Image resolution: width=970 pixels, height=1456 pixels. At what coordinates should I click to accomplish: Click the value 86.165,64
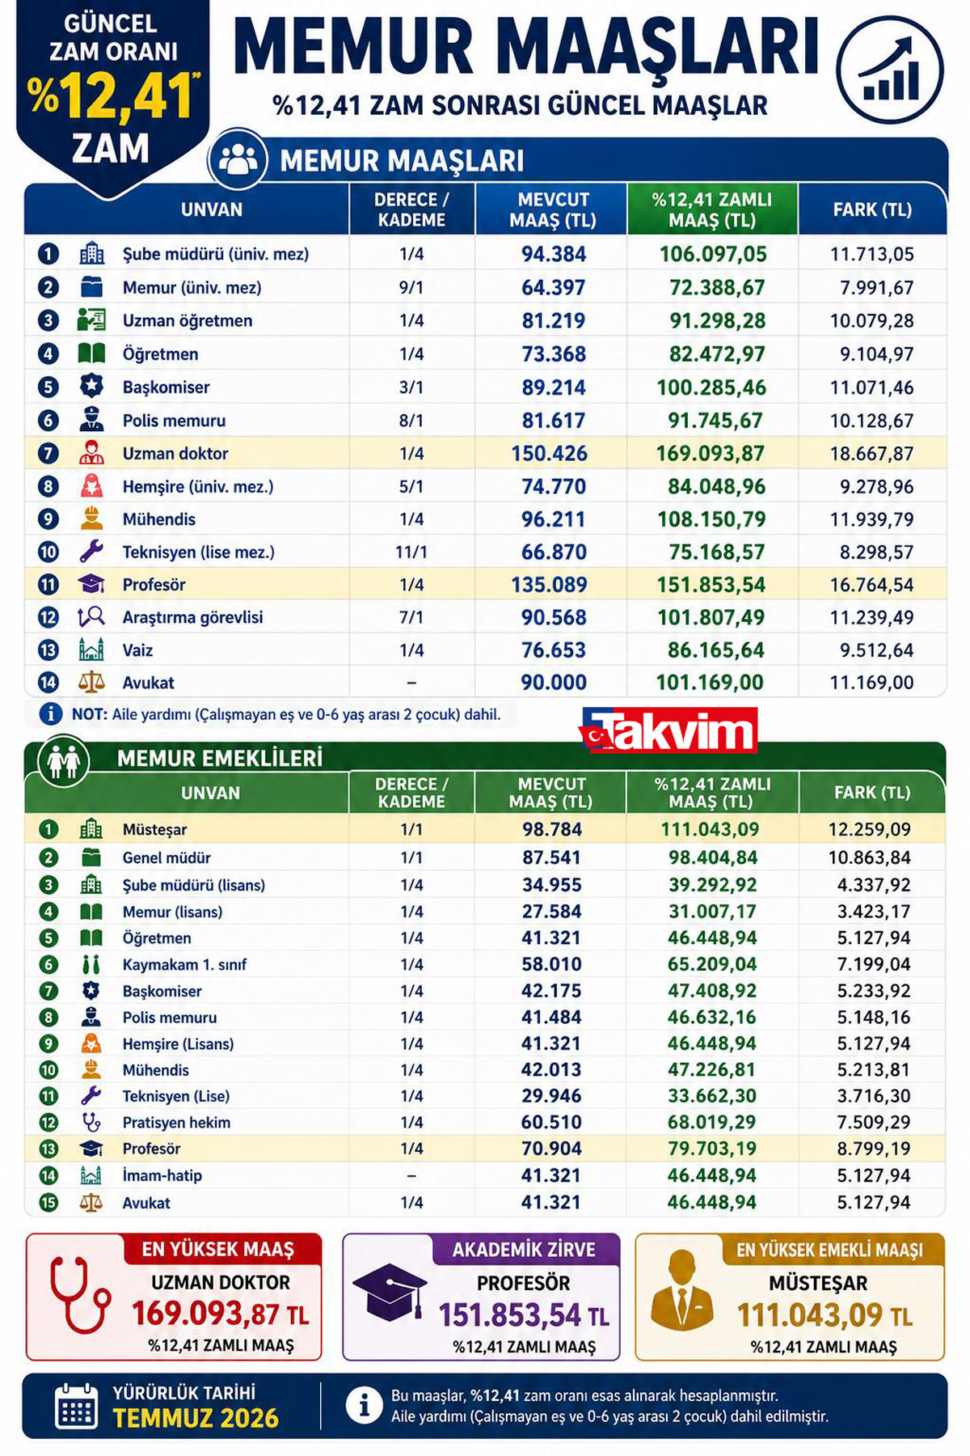(716, 650)
